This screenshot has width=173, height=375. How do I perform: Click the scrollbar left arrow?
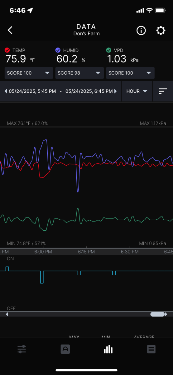7,314
